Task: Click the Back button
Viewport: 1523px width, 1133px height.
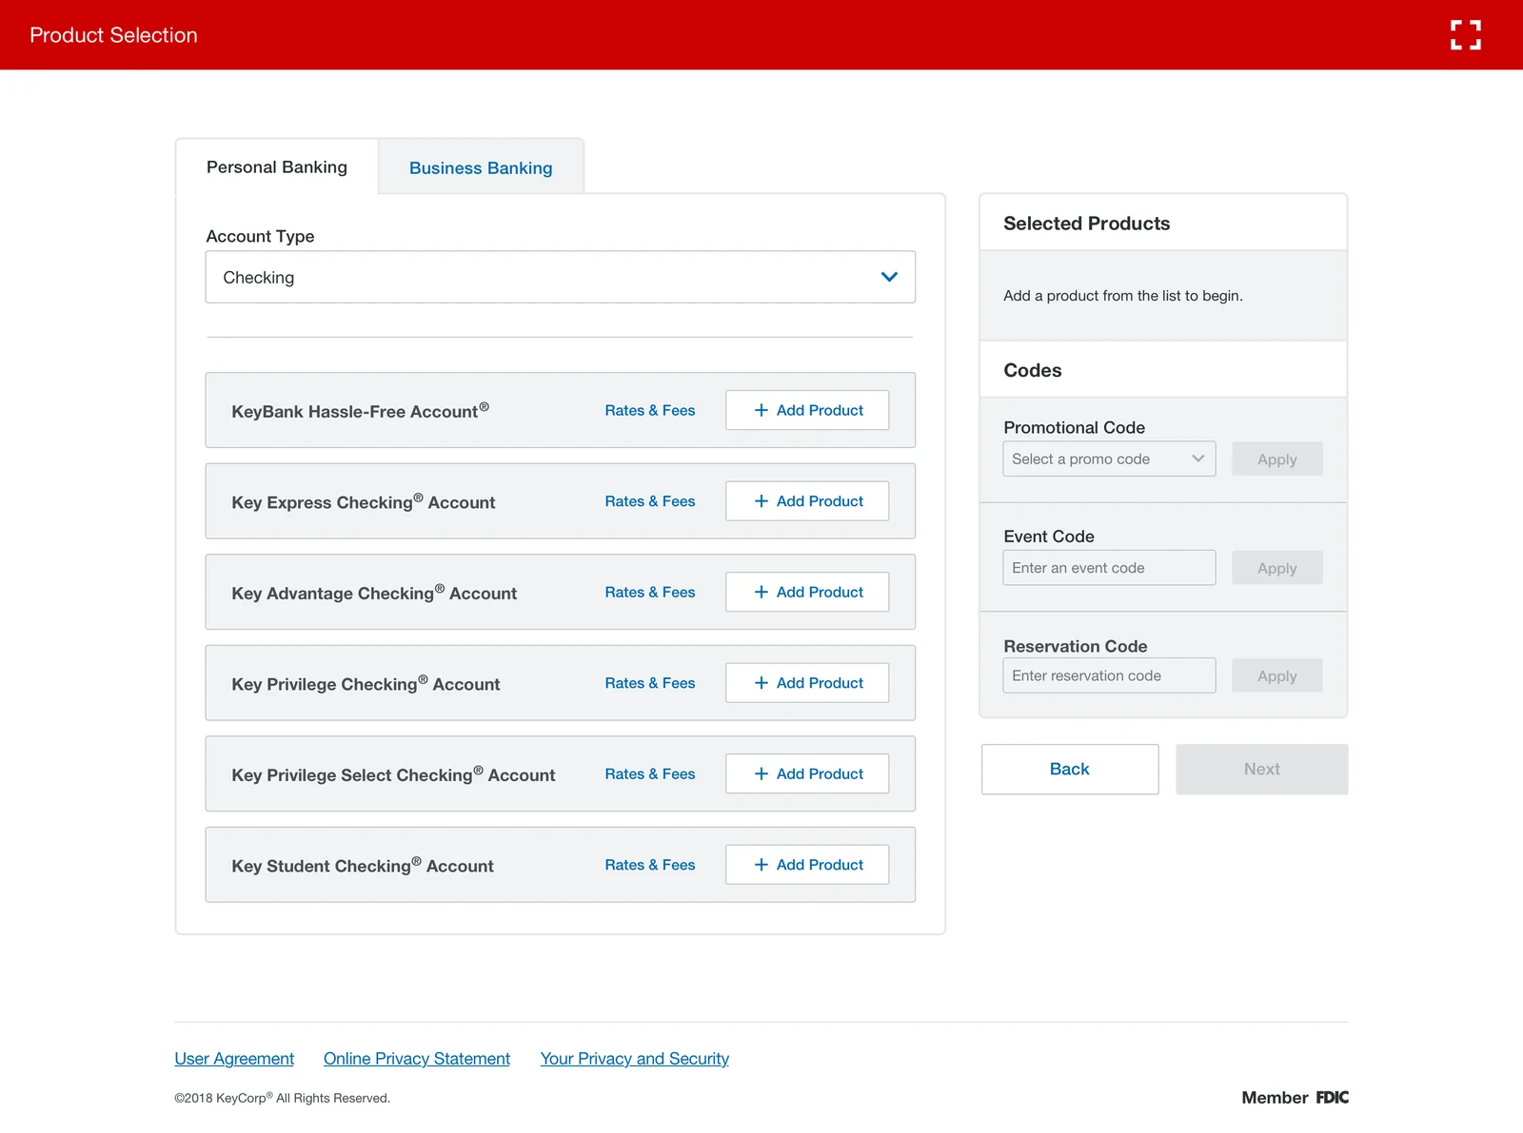Action: (x=1070, y=769)
